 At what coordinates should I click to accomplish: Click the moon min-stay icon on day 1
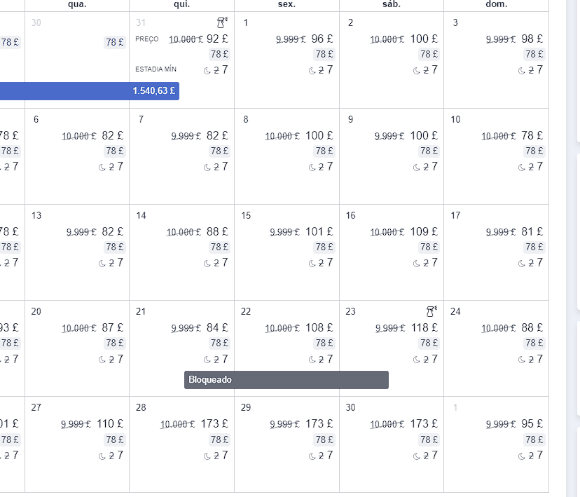point(312,71)
